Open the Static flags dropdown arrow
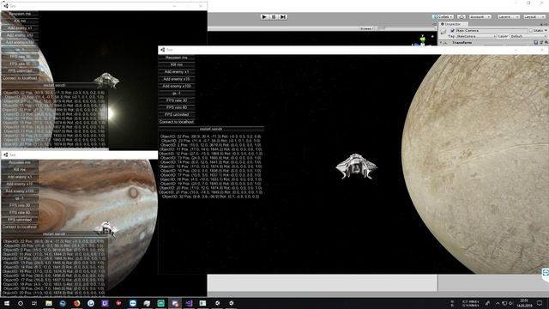The width and height of the screenshot is (549, 309). (546, 31)
